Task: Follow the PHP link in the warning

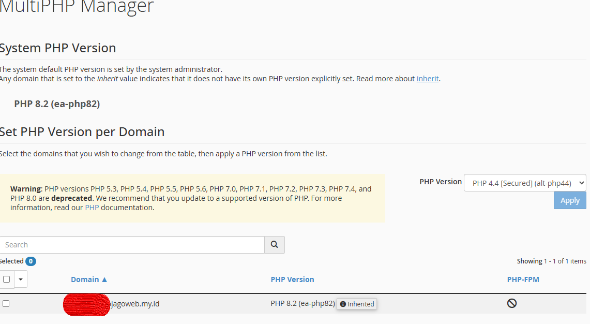Action: pos(92,208)
